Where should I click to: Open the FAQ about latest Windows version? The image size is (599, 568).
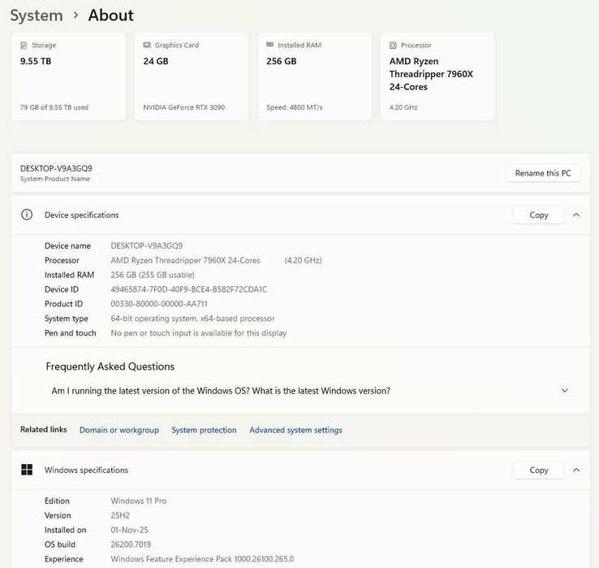click(x=221, y=391)
